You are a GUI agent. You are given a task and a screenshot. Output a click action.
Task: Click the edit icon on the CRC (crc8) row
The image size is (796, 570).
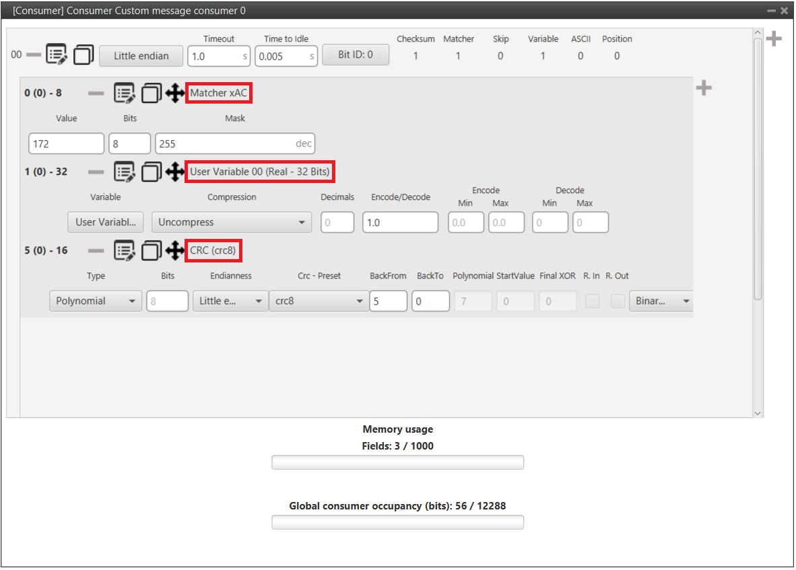pos(124,251)
